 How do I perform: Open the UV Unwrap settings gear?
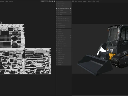click(71, 10)
